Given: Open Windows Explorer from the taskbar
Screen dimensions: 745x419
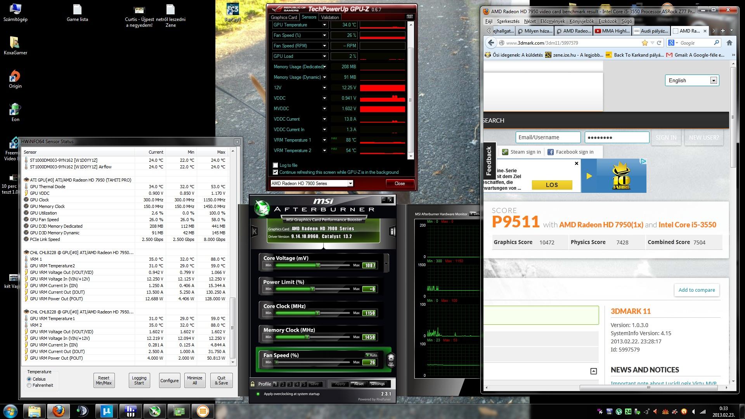Looking at the screenshot, I should tap(35, 411).
